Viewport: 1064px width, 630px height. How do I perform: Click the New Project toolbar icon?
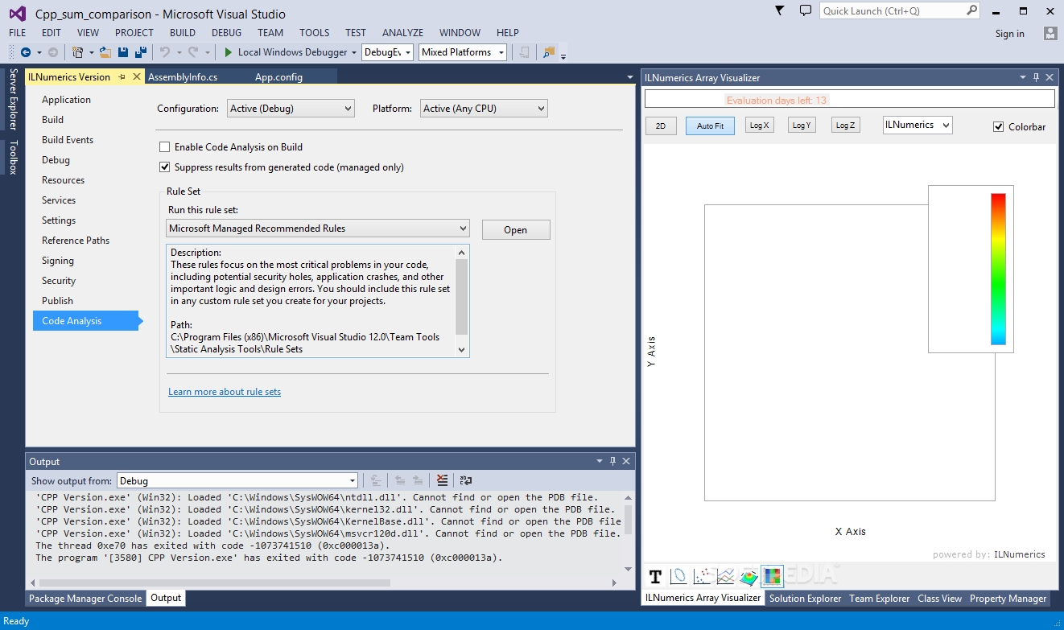point(77,52)
